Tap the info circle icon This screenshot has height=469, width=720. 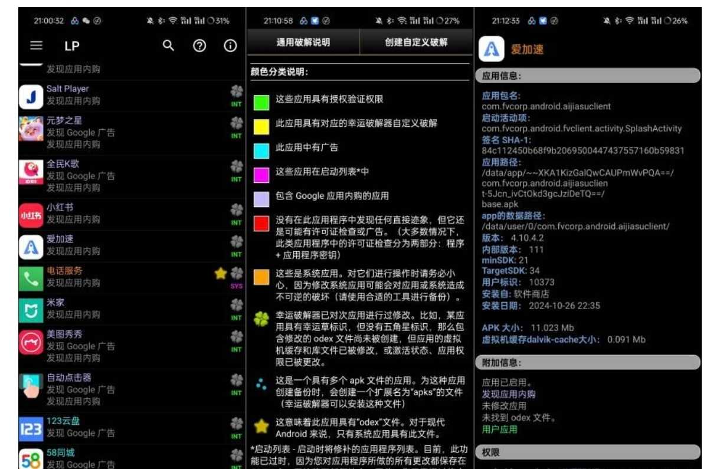point(230,45)
